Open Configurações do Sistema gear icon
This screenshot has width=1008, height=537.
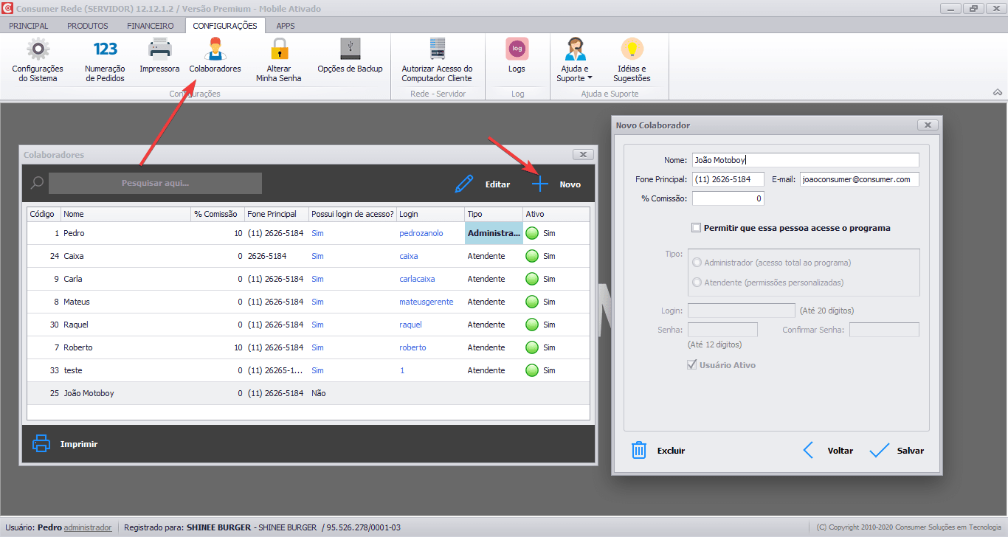point(38,49)
